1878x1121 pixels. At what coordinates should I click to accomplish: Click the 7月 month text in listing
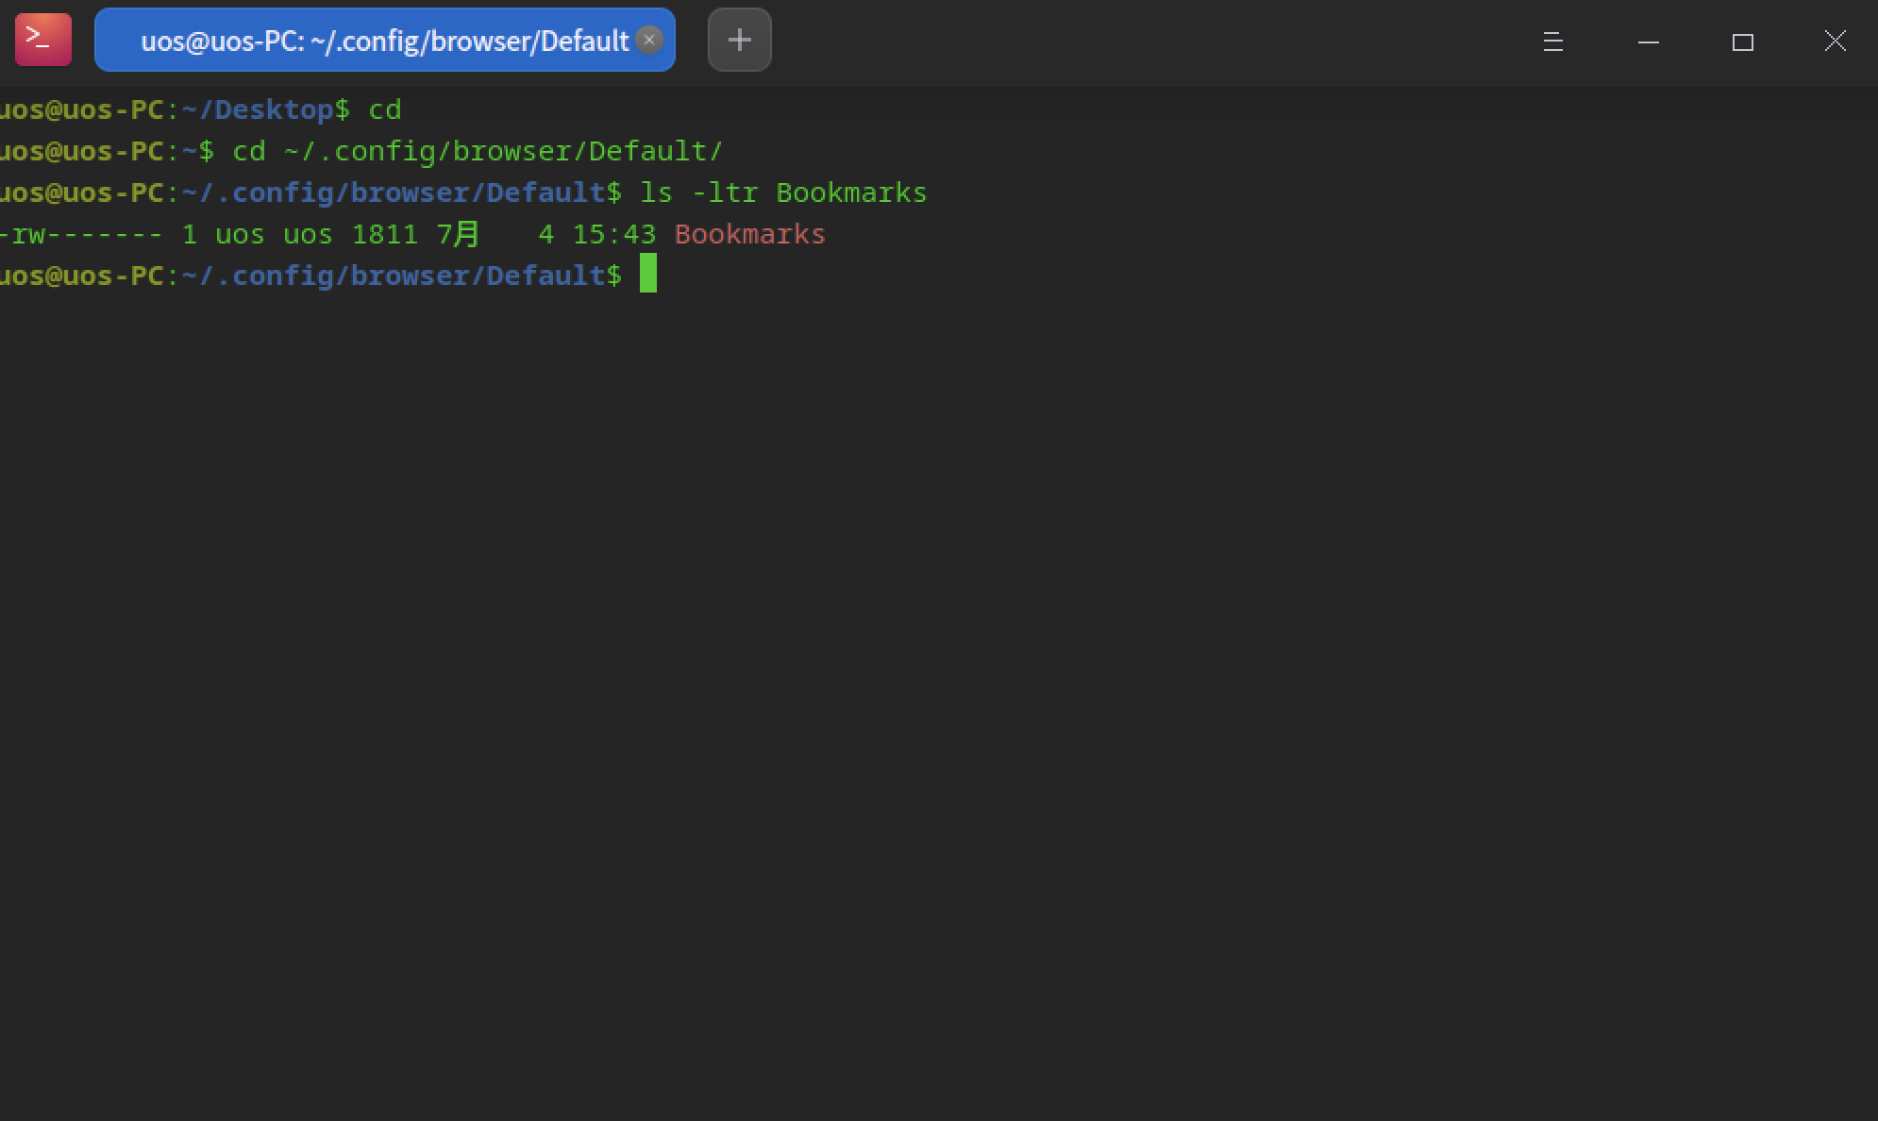coord(459,234)
